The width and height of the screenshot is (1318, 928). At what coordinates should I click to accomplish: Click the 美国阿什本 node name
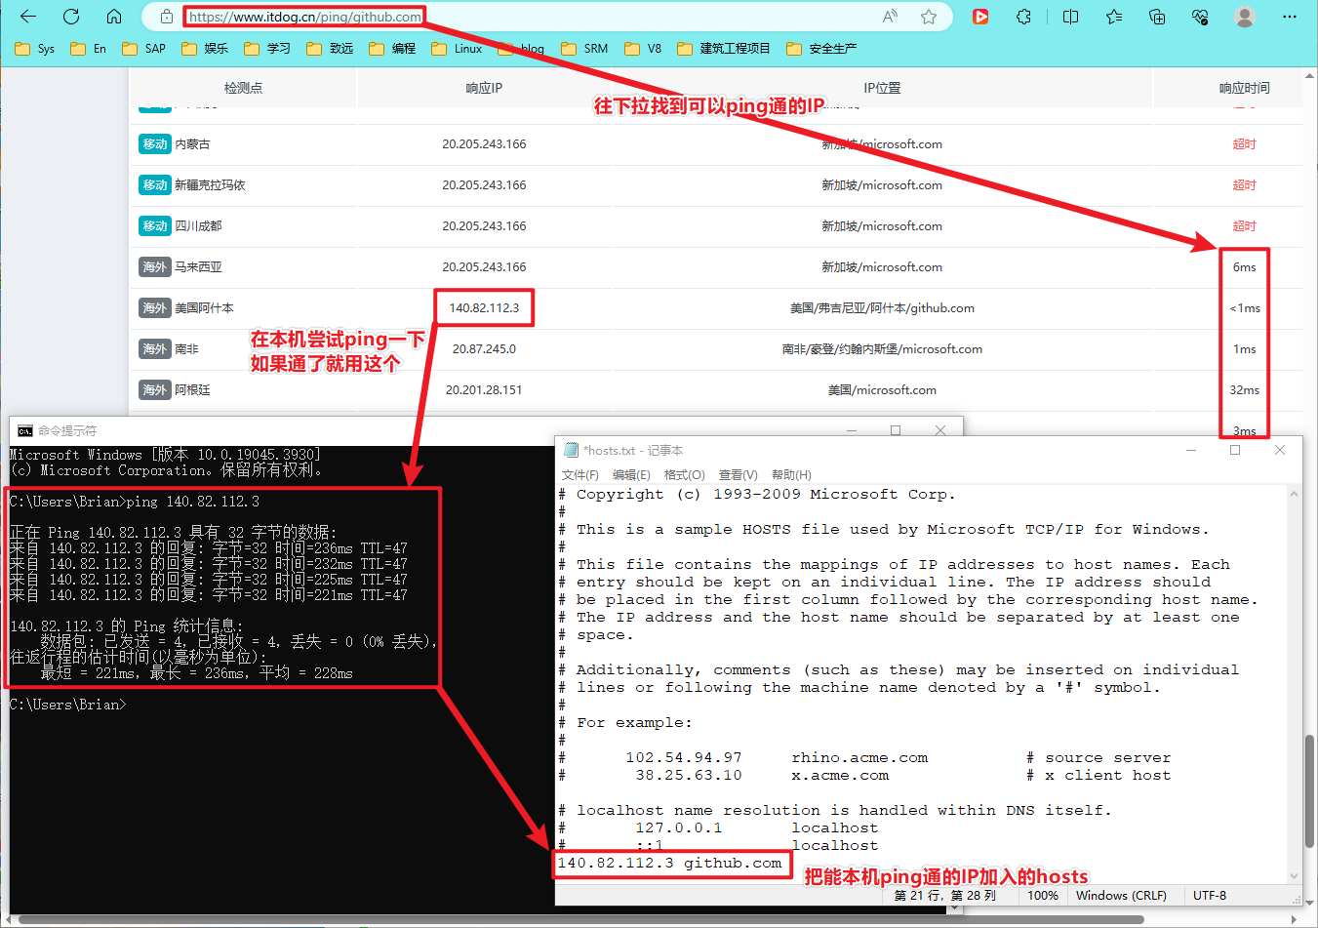tap(204, 308)
